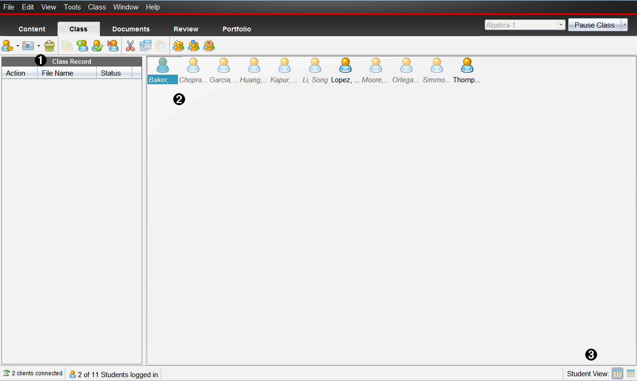Image resolution: width=637 pixels, height=381 pixels.
Task: Click the student group icon with red X
Action: [x=208, y=46]
